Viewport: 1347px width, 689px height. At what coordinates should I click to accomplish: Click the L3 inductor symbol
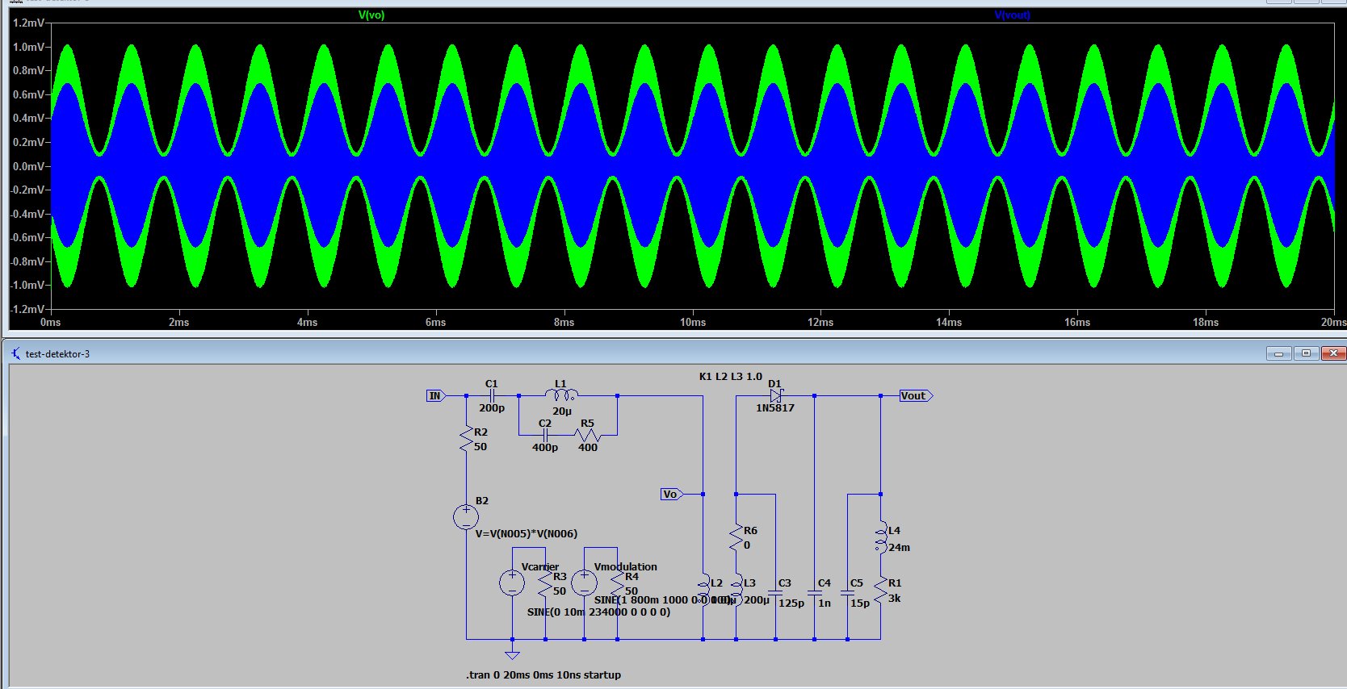[736, 589]
